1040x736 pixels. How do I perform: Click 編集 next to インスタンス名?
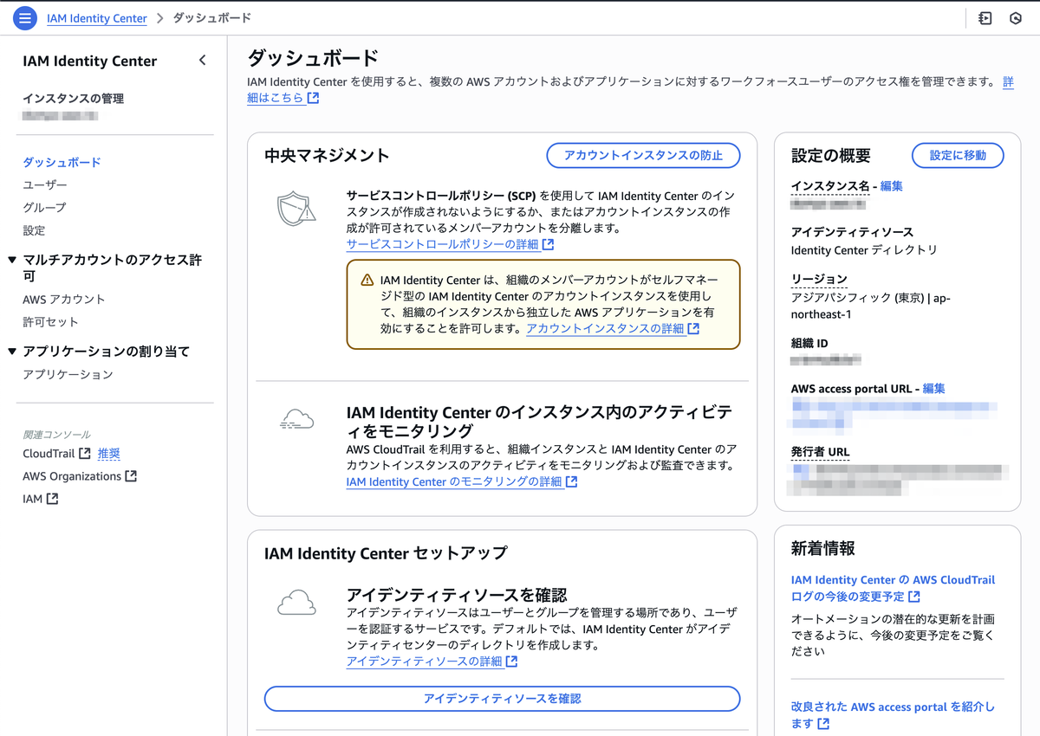tap(892, 186)
